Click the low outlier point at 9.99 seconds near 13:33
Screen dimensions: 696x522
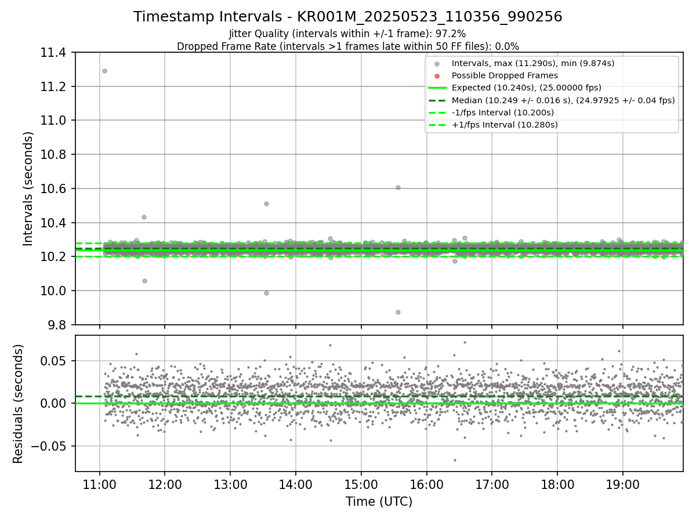pyautogui.click(x=266, y=293)
